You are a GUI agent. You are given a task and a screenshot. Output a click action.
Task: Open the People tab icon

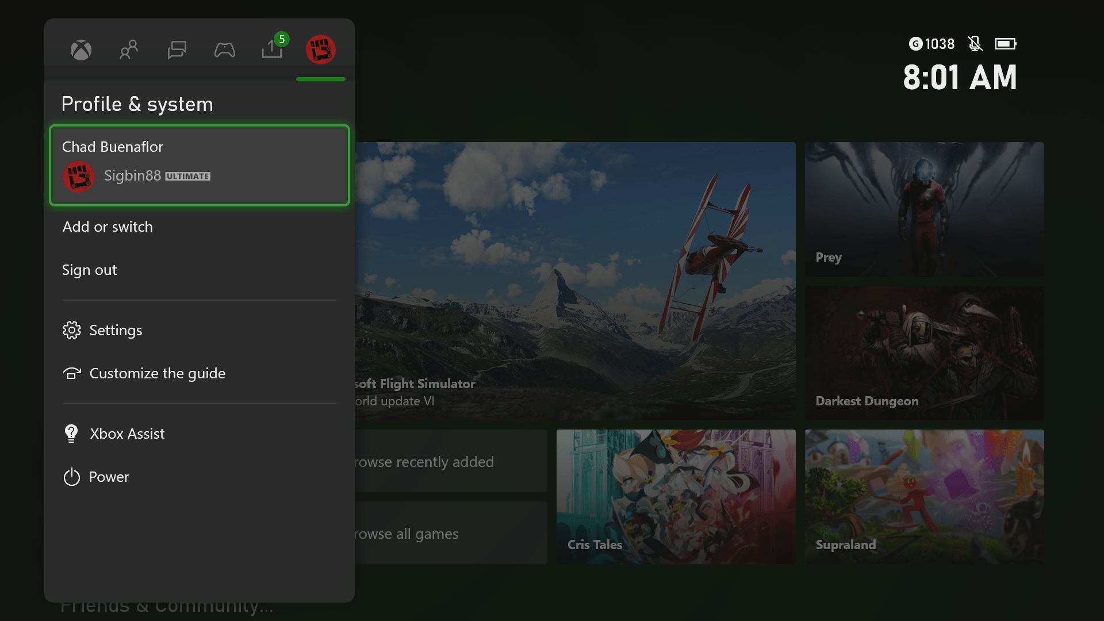129,50
